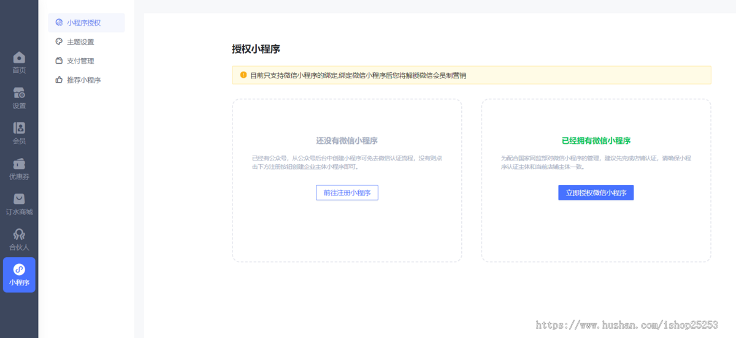Click the 优惠券 label in sidebar
The height and width of the screenshot is (338, 736).
(19, 176)
